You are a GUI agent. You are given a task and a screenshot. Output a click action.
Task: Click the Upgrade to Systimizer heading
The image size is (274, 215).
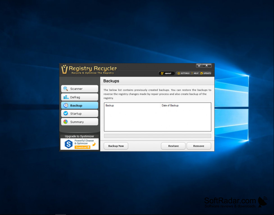pyautogui.click(x=79, y=136)
